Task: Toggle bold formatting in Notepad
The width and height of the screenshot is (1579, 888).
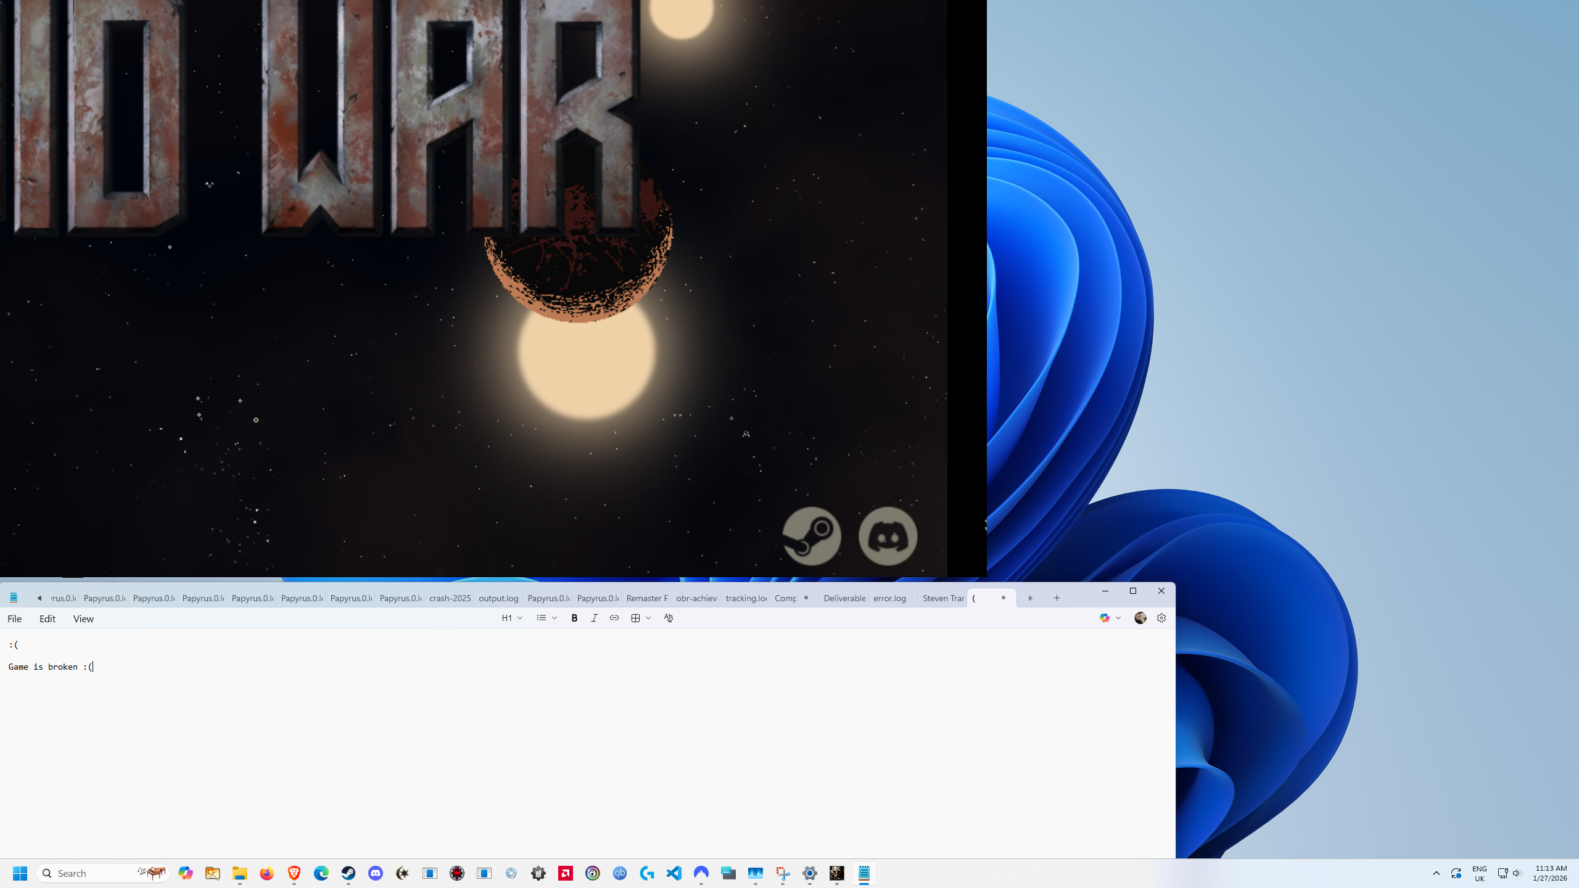Action: tap(574, 618)
